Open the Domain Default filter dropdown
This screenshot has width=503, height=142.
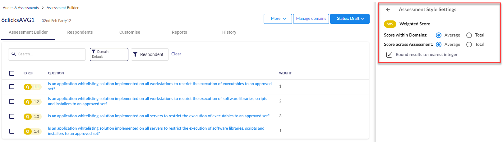109,54
